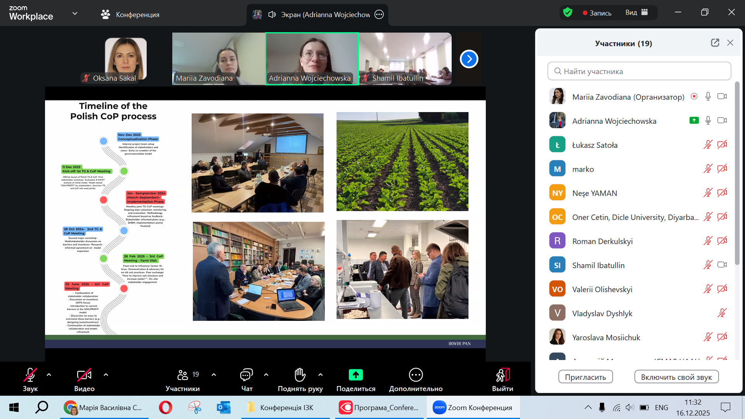Image resolution: width=745 pixels, height=419 pixels.
Task: Turn on camera with Видео button
Action: pos(84,375)
